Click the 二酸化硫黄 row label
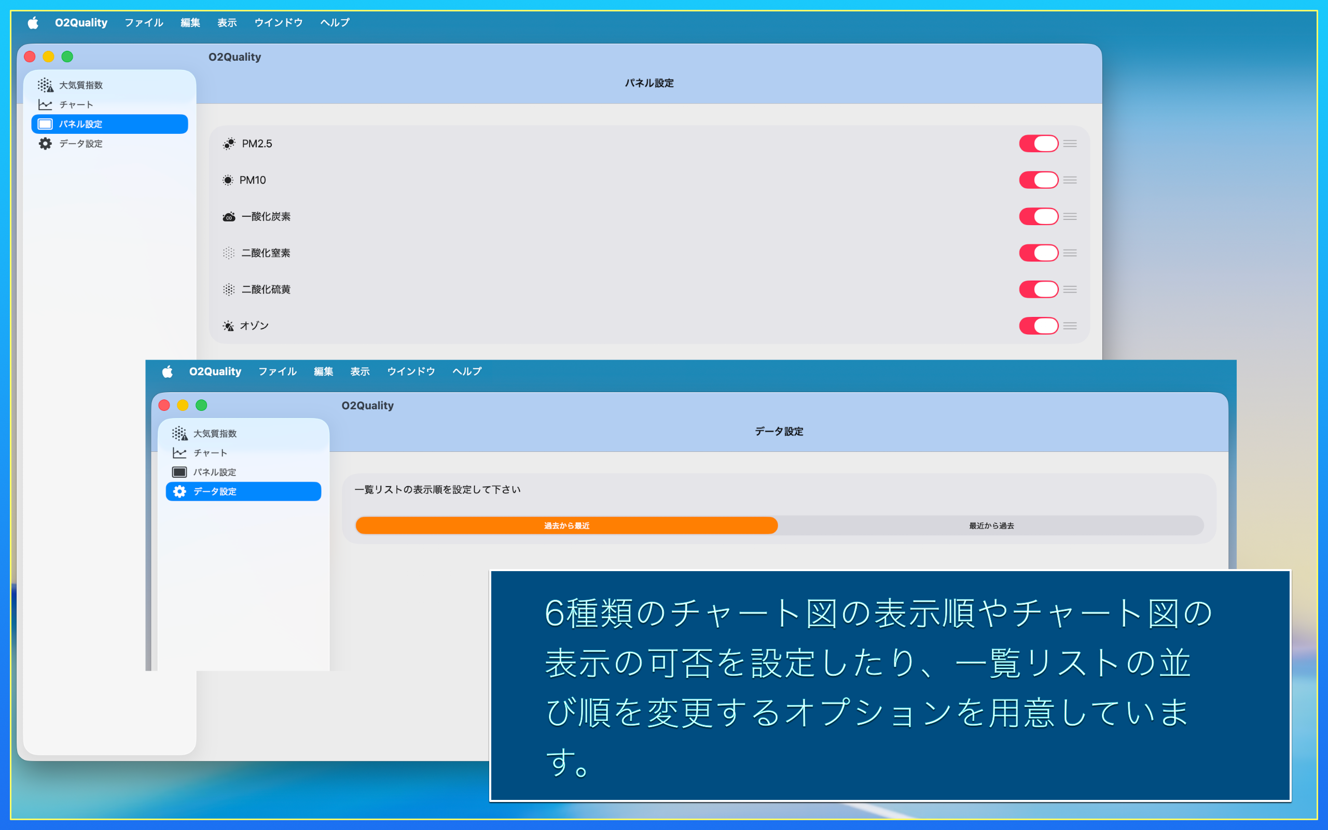 tap(266, 289)
